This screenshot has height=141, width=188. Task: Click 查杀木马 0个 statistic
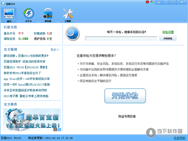pos(14,33)
